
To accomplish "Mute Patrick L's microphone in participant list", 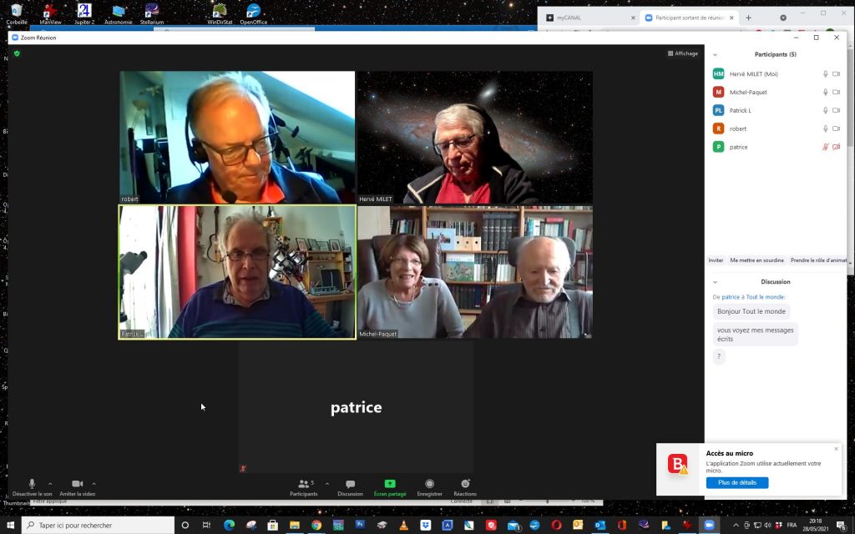I will pos(826,111).
